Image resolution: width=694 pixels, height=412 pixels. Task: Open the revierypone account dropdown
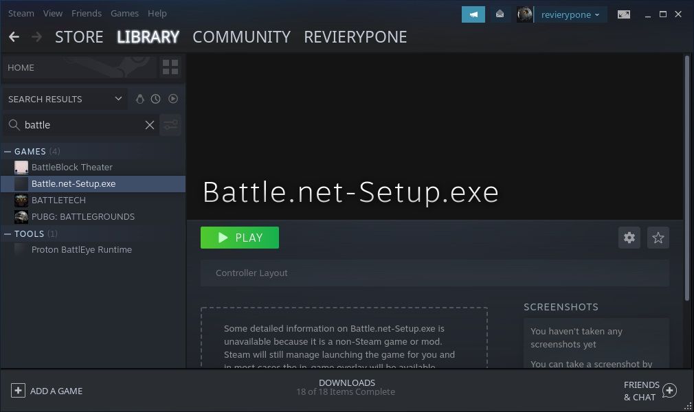pos(571,14)
